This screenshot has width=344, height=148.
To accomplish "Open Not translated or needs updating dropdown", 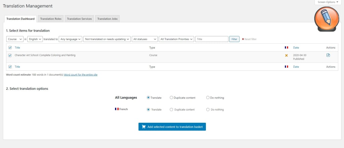I will [107, 39].
